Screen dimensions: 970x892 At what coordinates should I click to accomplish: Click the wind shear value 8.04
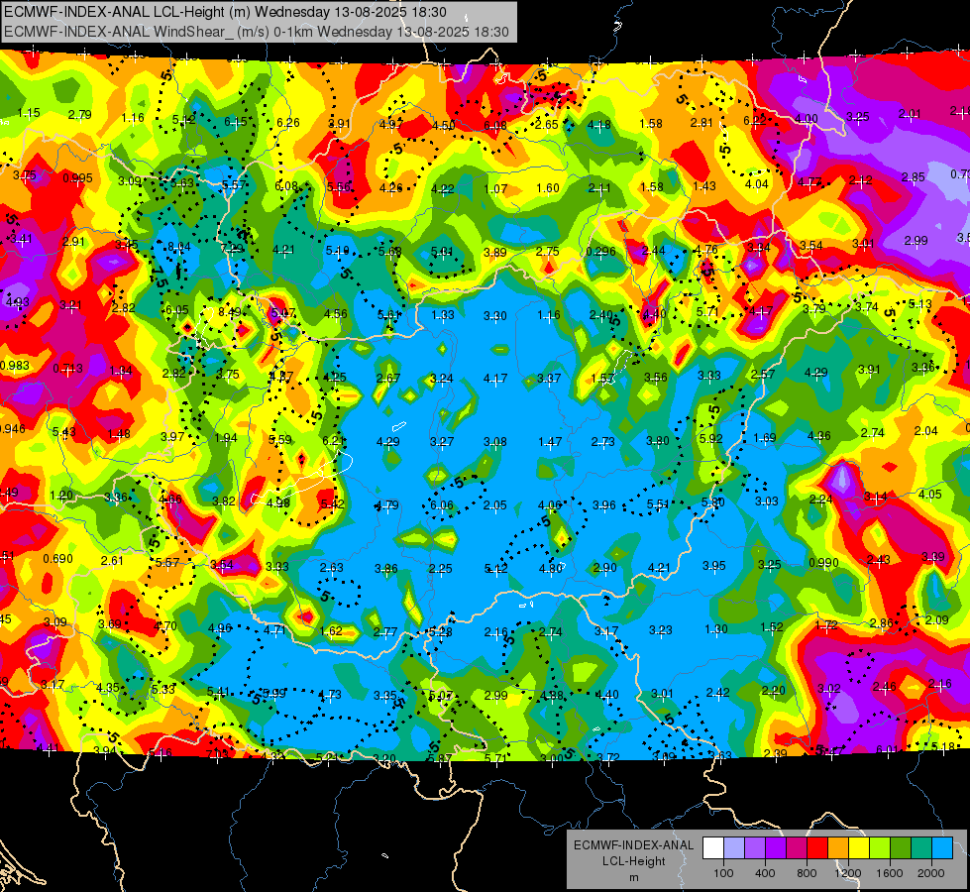[x=179, y=247]
